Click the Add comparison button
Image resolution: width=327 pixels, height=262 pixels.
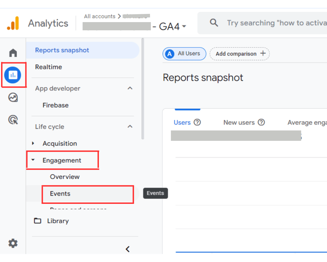point(240,54)
